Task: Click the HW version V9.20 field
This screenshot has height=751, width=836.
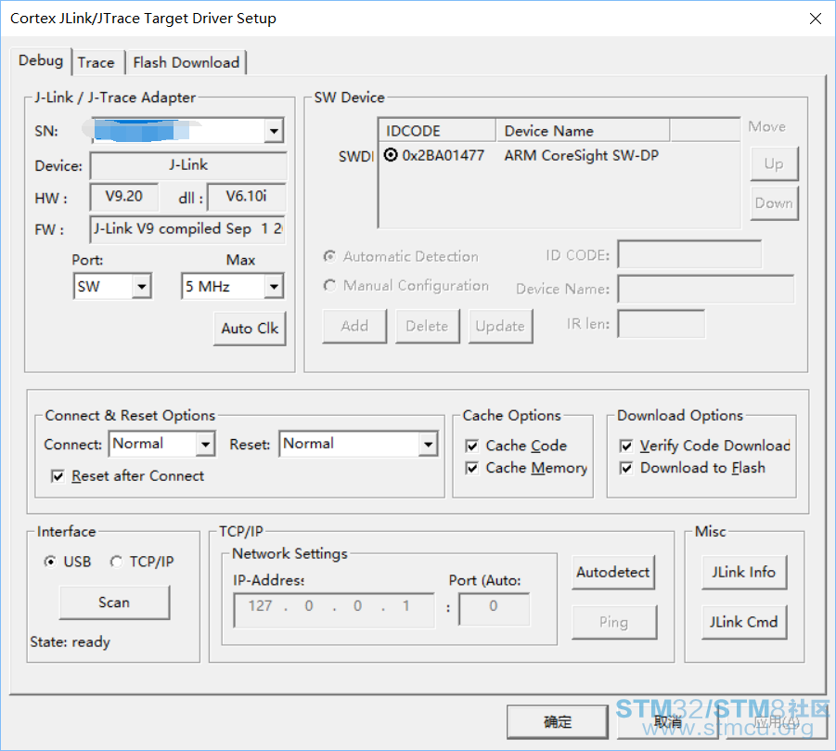Action: [124, 197]
